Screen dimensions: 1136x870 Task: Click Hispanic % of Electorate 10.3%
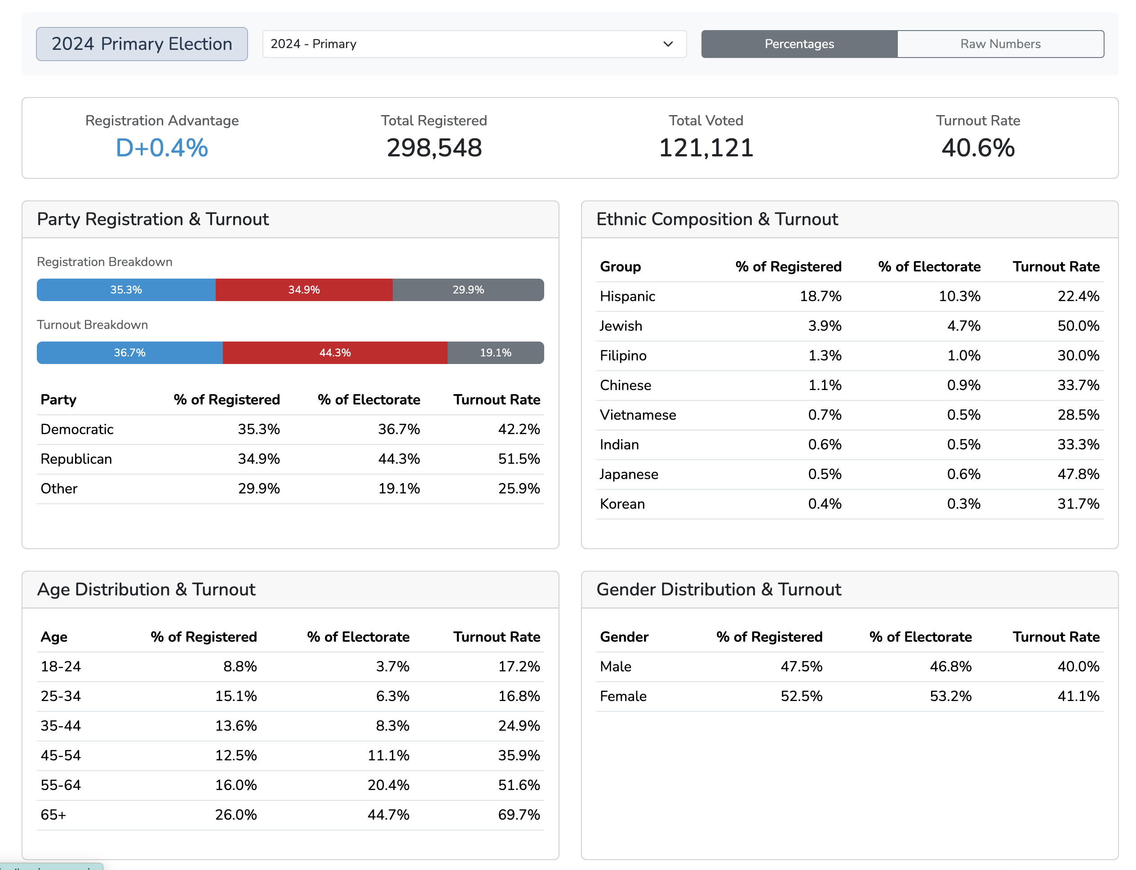pos(959,296)
